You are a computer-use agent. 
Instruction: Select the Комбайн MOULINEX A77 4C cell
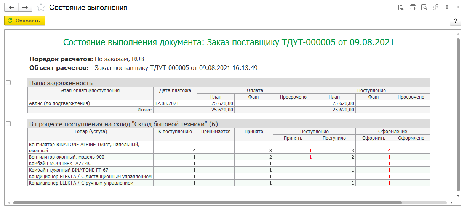90,163
